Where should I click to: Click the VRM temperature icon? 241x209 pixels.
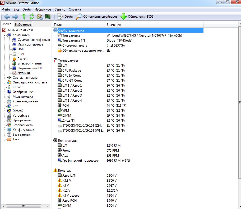click(60, 110)
